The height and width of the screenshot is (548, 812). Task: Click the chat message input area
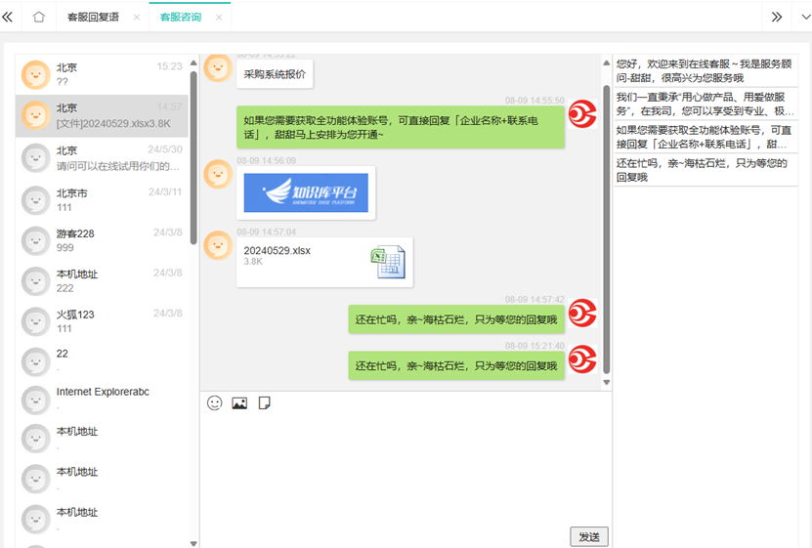coord(405,469)
